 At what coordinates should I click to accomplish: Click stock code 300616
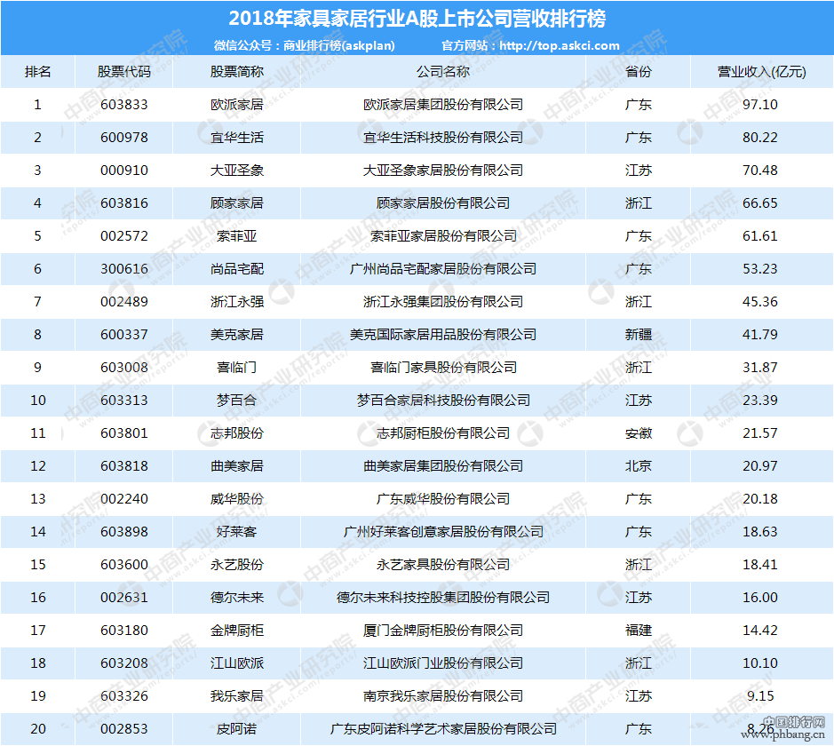[x=124, y=269]
